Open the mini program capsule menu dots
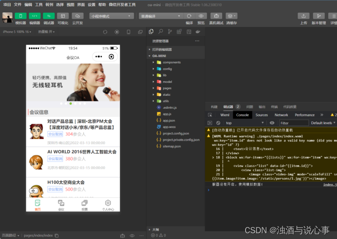Viewport: 337px width, 239px height. (98, 56)
